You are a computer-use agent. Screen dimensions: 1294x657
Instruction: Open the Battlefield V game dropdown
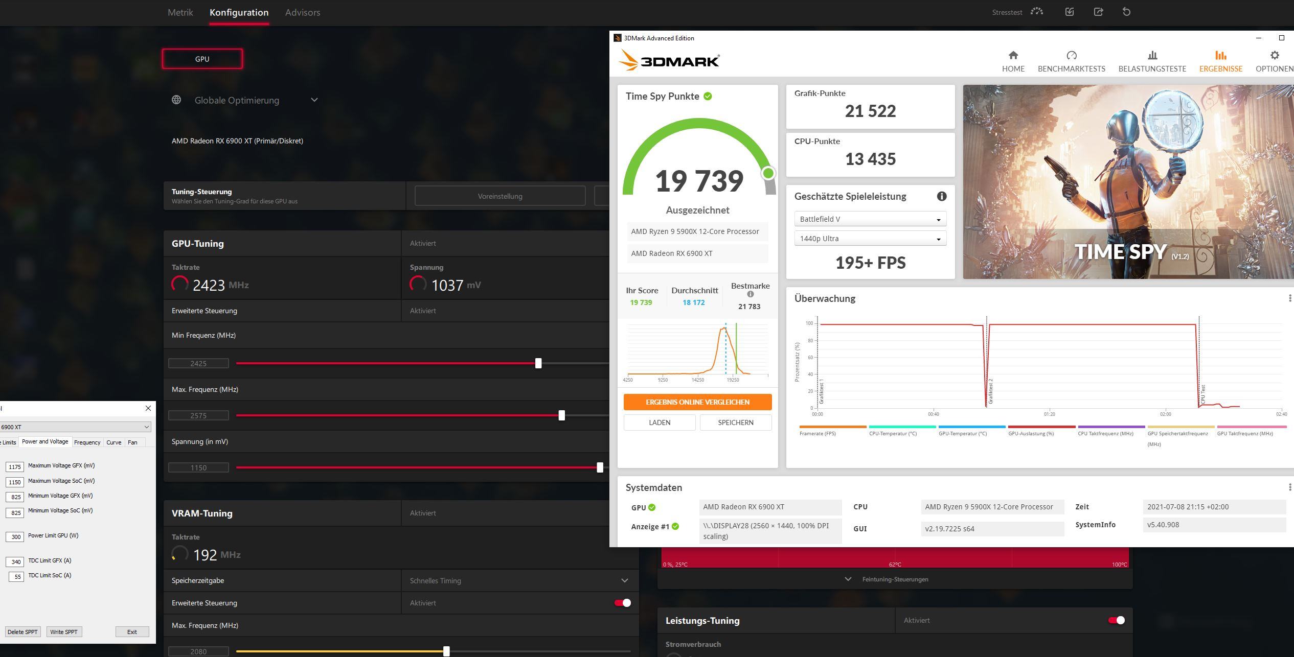click(x=870, y=219)
